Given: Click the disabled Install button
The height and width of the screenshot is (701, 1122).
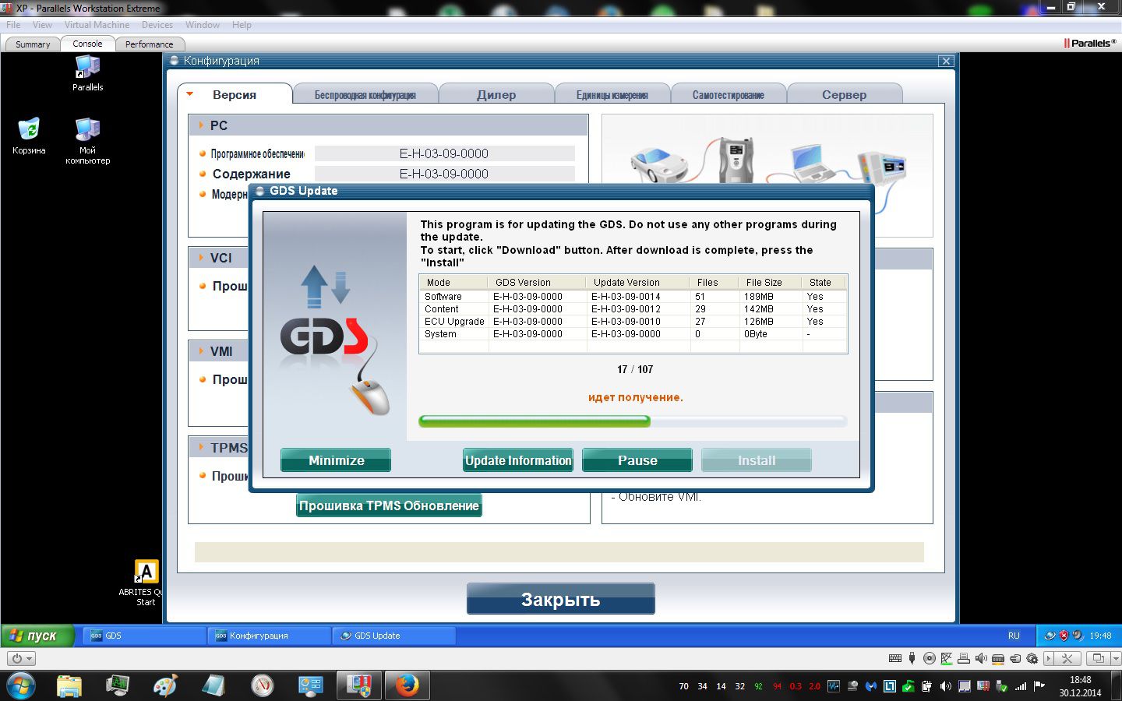Looking at the screenshot, I should click(x=757, y=460).
